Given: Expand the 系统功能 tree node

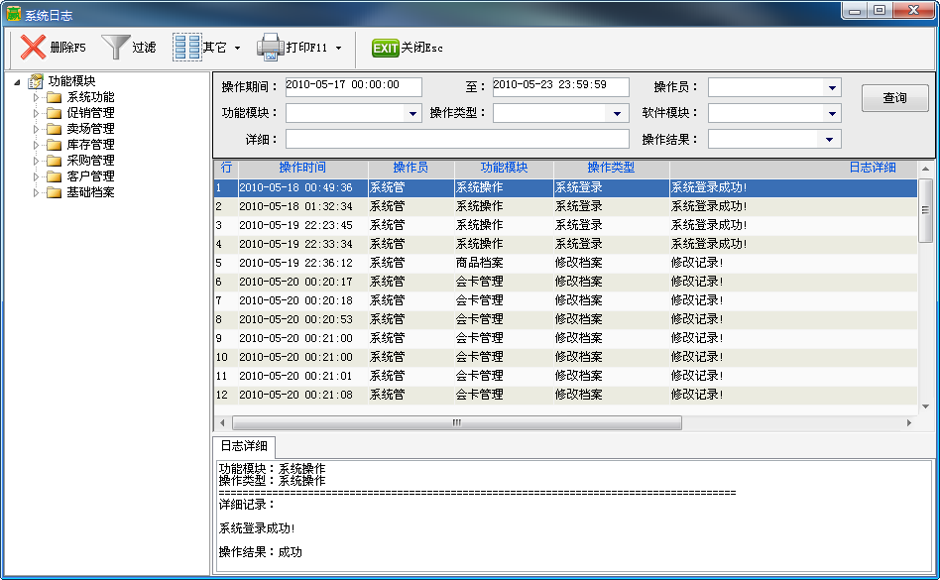Looking at the screenshot, I should (38, 97).
